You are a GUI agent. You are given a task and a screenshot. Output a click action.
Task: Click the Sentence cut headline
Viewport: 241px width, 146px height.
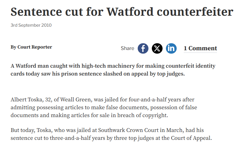pyautogui.click(x=122, y=12)
